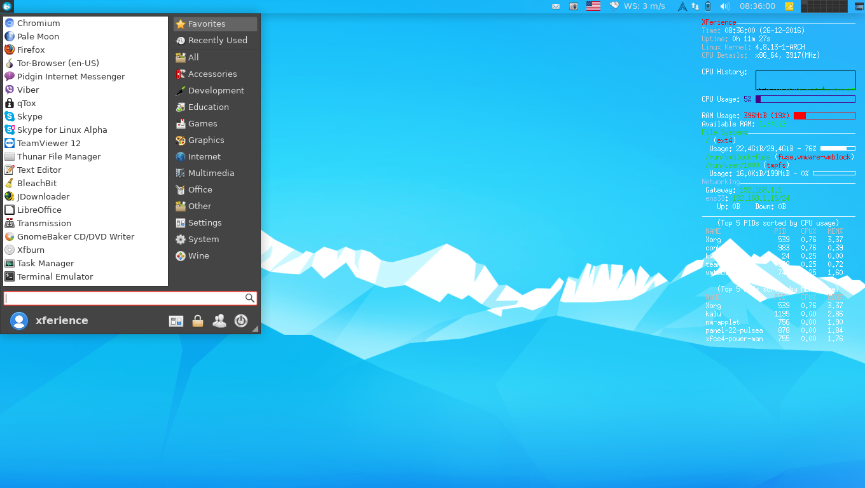Launch Chromium from the favorites list
The width and height of the screenshot is (865, 488).
pos(38,23)
